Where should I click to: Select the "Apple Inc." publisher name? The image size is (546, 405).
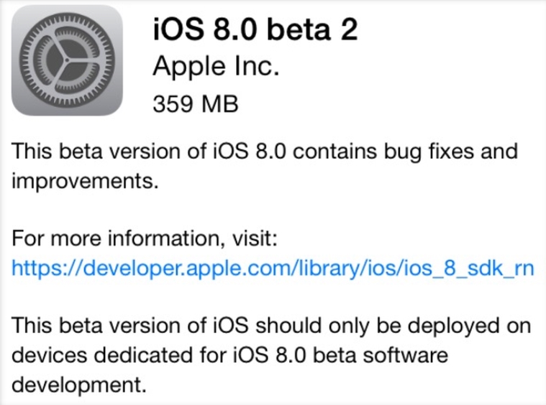[x=215, y=67]
